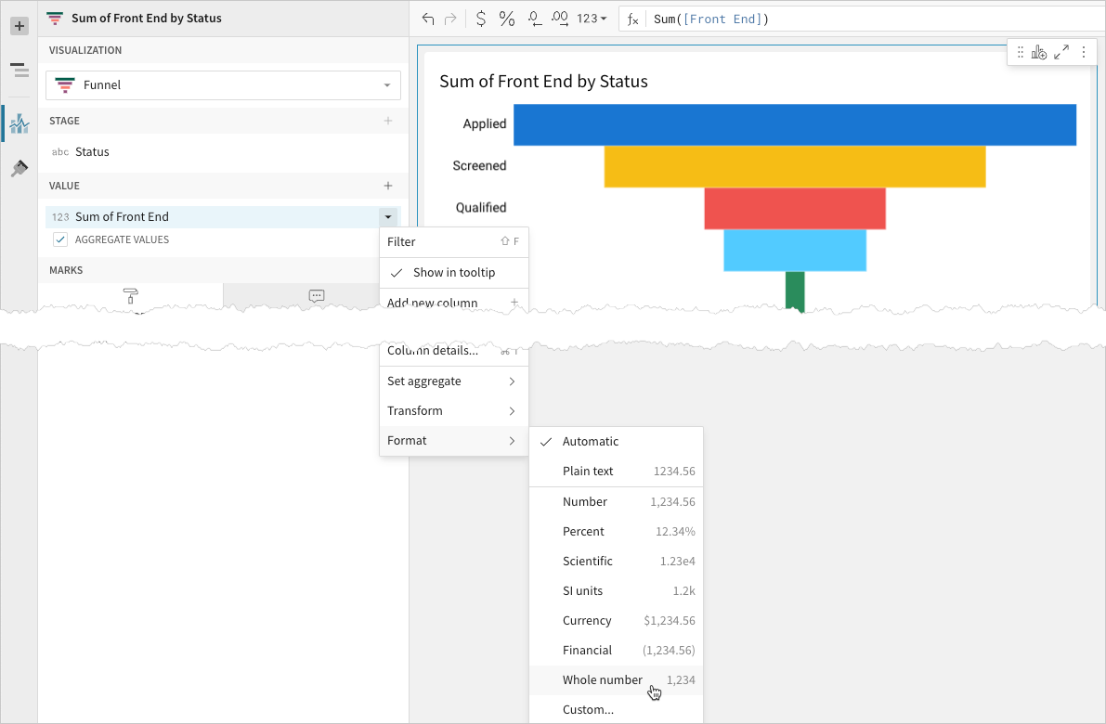Image resolution: width=1106 pixels, height=724 pixels.
Task: Toggle Show in tooltip option
Action: tap(453, 272)
